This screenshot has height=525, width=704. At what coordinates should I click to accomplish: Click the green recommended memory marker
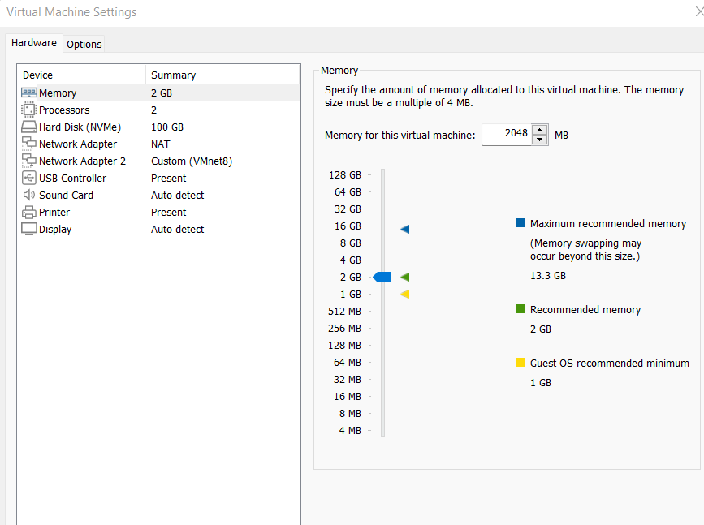(x=404, y=278)
